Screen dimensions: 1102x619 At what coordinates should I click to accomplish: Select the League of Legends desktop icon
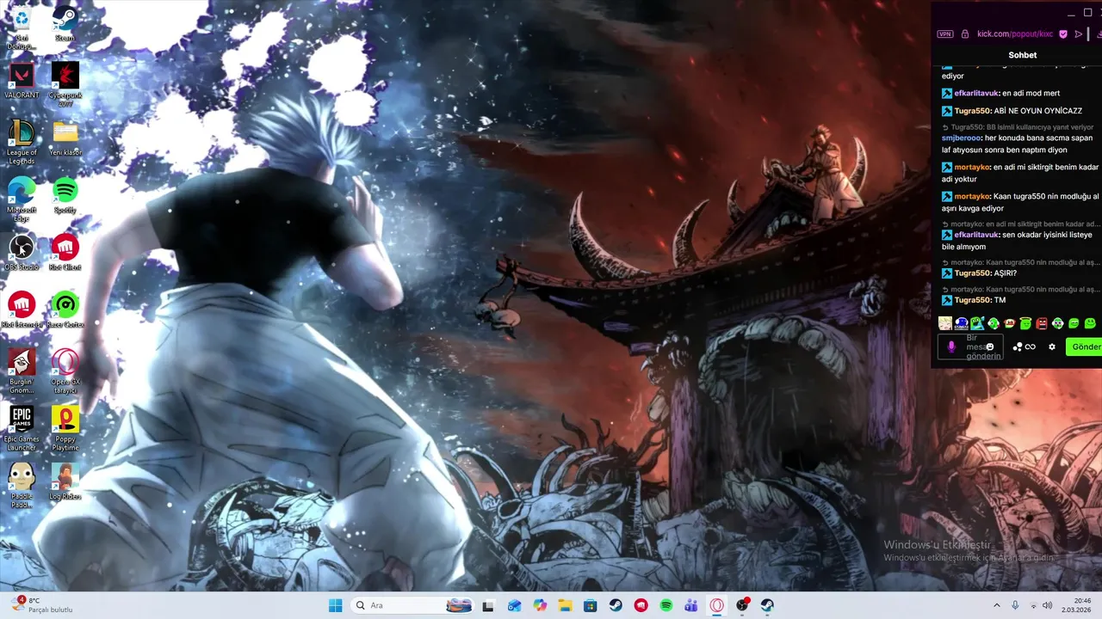pos(21,141)
